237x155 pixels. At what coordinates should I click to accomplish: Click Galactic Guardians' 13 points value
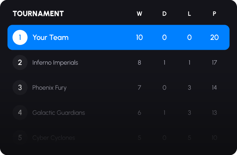pos(214,112)
